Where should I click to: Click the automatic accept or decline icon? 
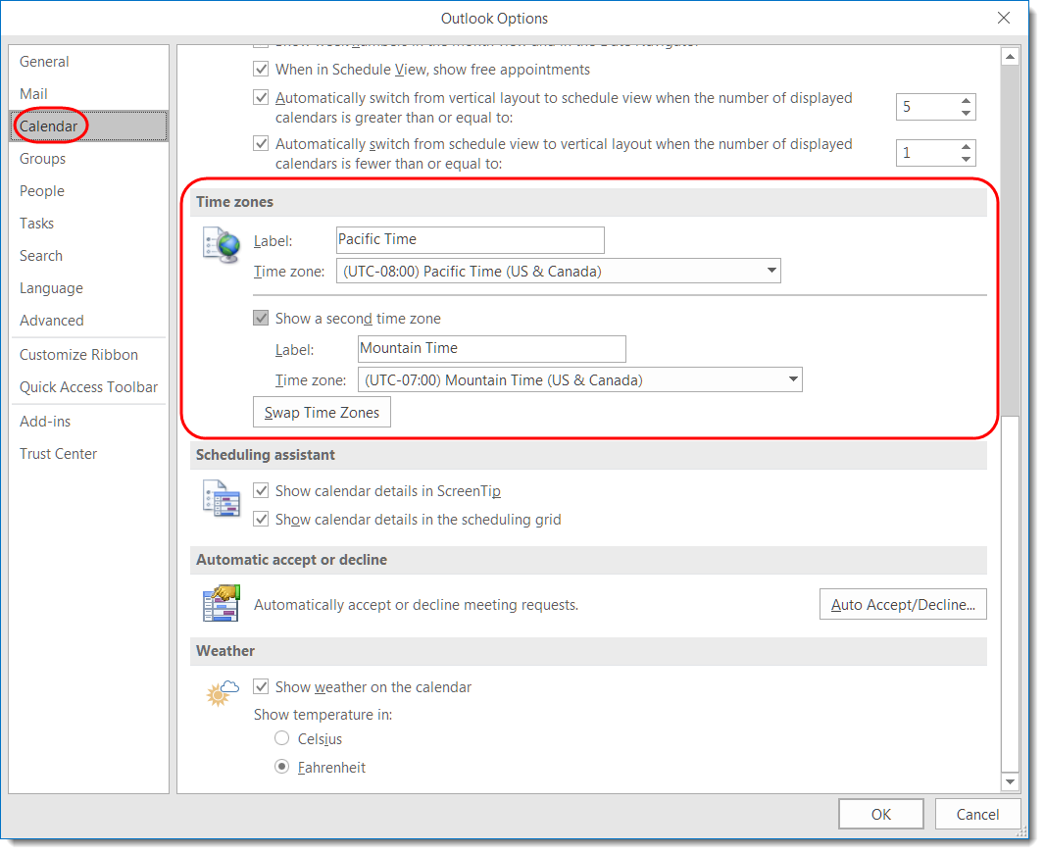(x=221, y=602)
